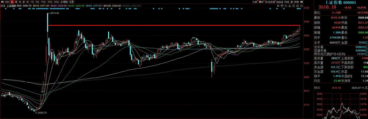The width and height of the screenshot is (368, 119).
Task: Select the 季 quarterly tab
Action: pyautogui.click(x=23, y=2)
